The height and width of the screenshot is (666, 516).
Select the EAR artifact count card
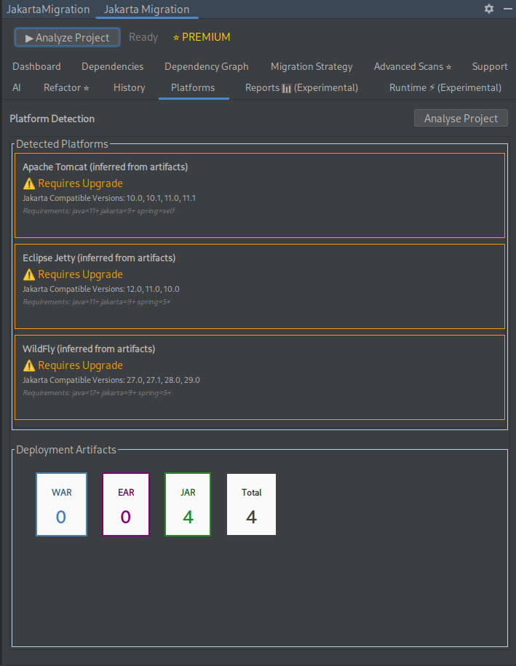coord(126,504)
